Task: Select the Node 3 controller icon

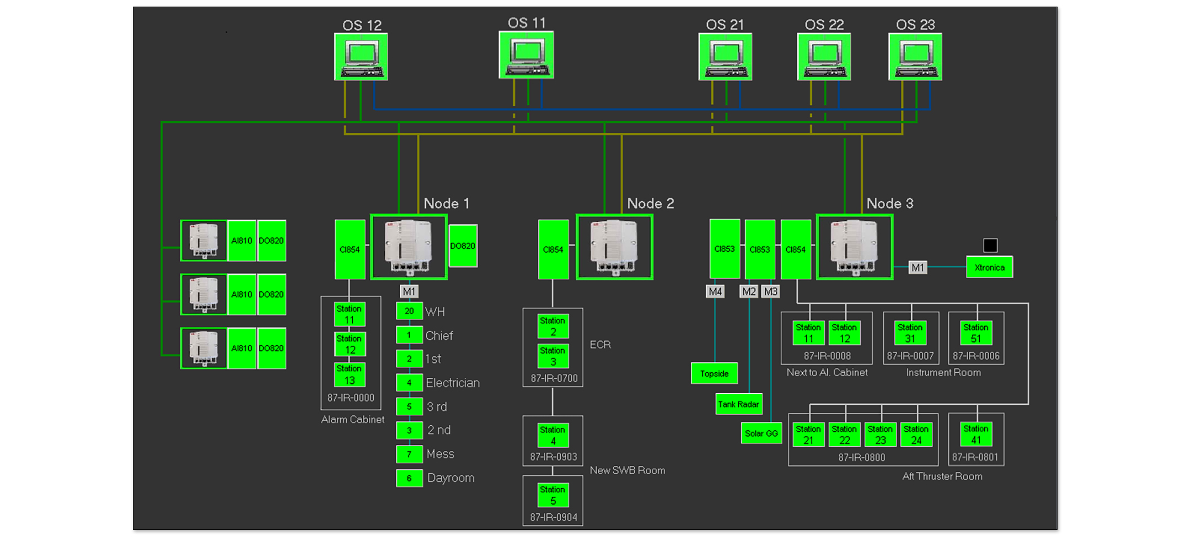Action: coord(854,247)
